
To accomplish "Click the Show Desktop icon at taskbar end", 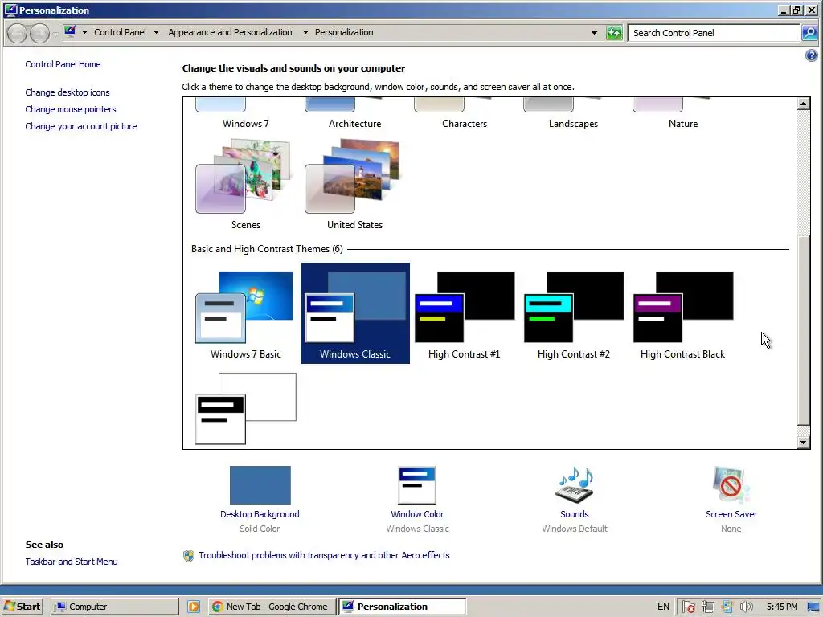I will pos(814,607).
